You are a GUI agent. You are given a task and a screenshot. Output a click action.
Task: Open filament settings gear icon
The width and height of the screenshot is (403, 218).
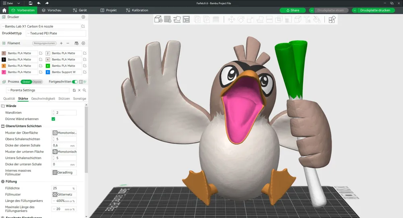tap(83, 43)
